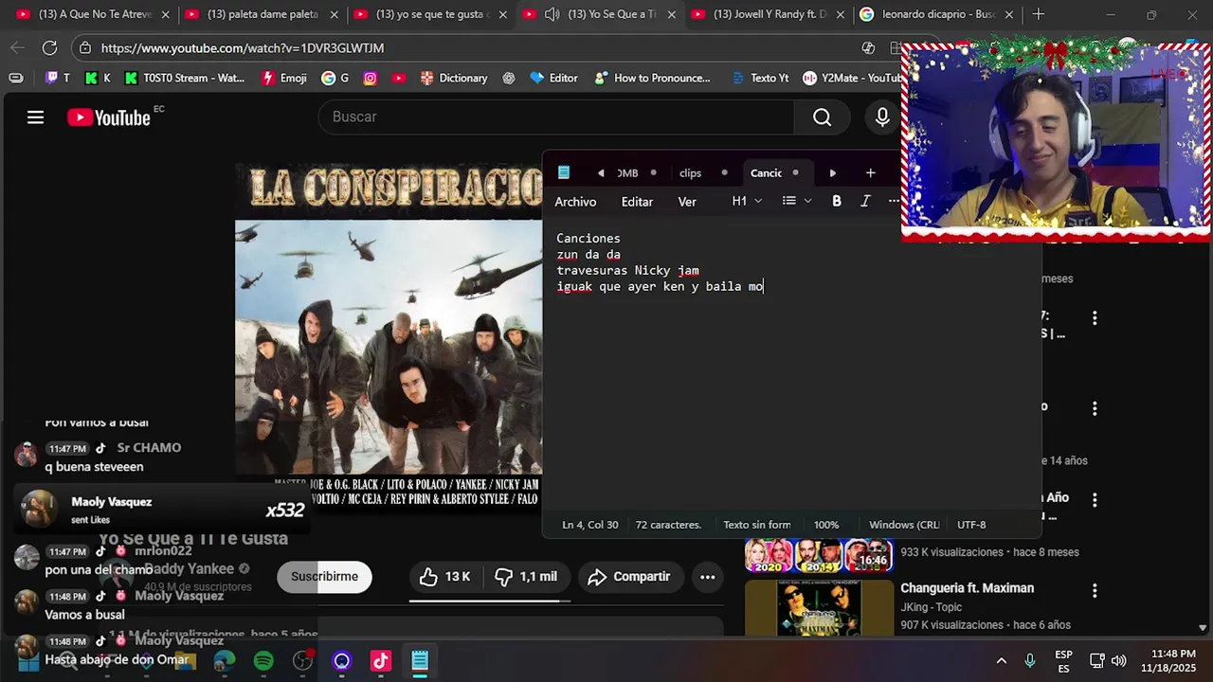Show hidden system tray icons chevron

(x=1001, y=661)
